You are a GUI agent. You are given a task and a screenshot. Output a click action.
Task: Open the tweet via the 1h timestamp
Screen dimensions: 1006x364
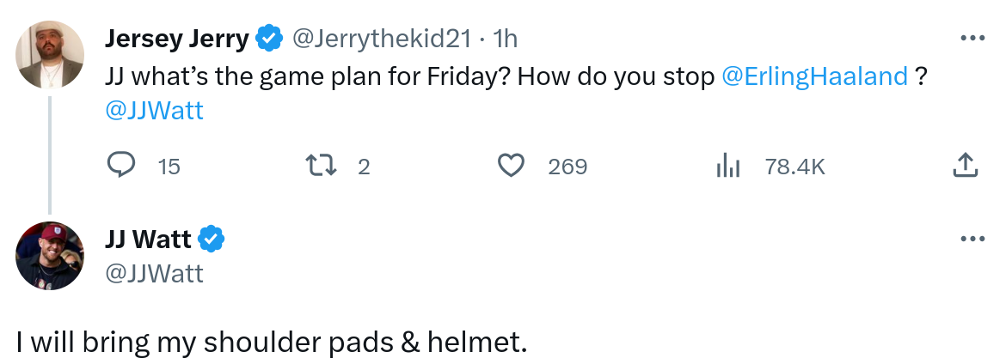506,39
